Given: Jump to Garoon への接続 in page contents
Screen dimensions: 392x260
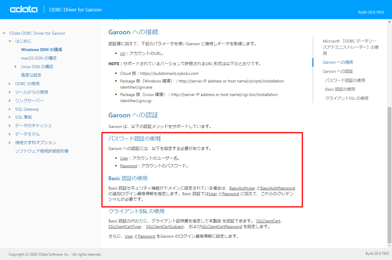Looking at the screenshot, I should (x=338, y=62).
